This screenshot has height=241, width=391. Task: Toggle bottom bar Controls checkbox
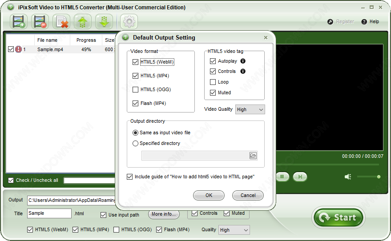click(x=194, y=213)
